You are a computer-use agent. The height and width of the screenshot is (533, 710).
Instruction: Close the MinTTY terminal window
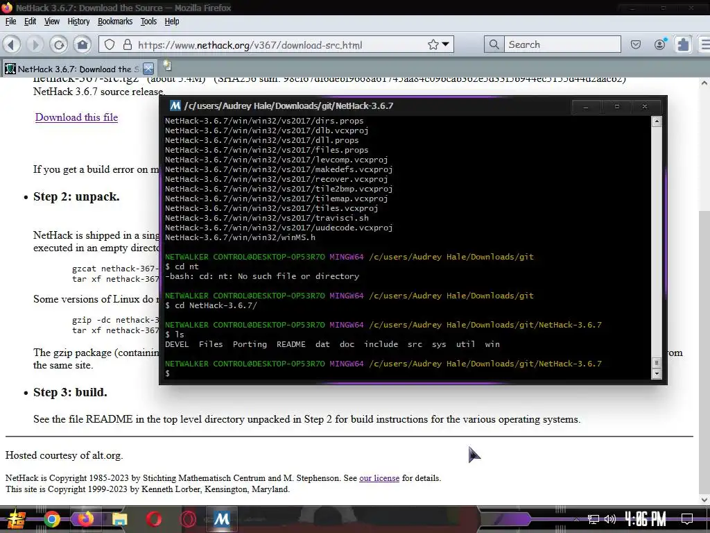(645, 106)
